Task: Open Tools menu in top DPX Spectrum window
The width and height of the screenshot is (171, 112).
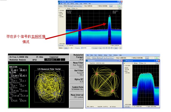Action: (81, 3)
